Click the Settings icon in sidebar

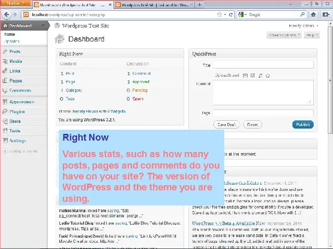tap(5, 141)
